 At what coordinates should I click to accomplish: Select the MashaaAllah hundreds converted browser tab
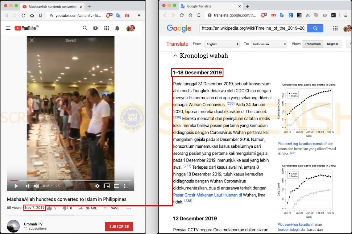click(x=53, y=7)
